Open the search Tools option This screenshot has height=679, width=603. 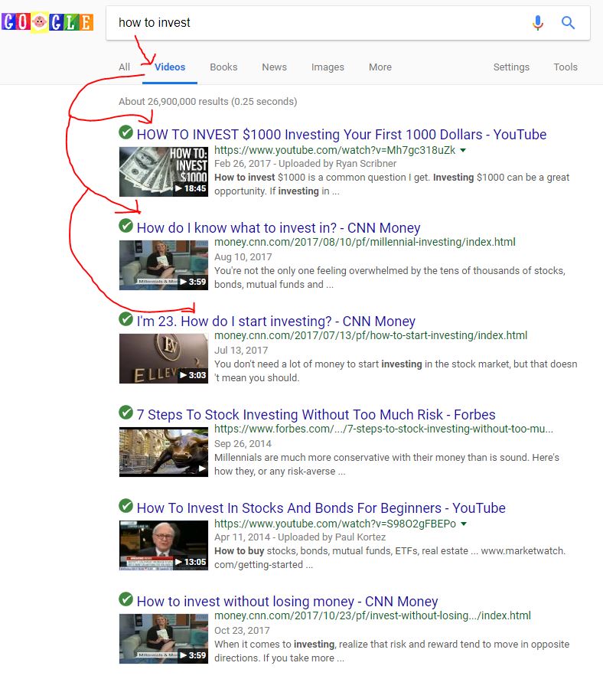click(x=566, y=67)
